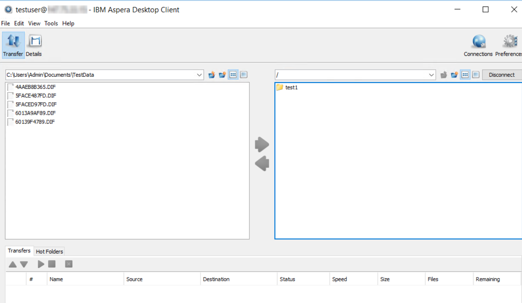
Task: Open the Details view
Action: point(34,45)
